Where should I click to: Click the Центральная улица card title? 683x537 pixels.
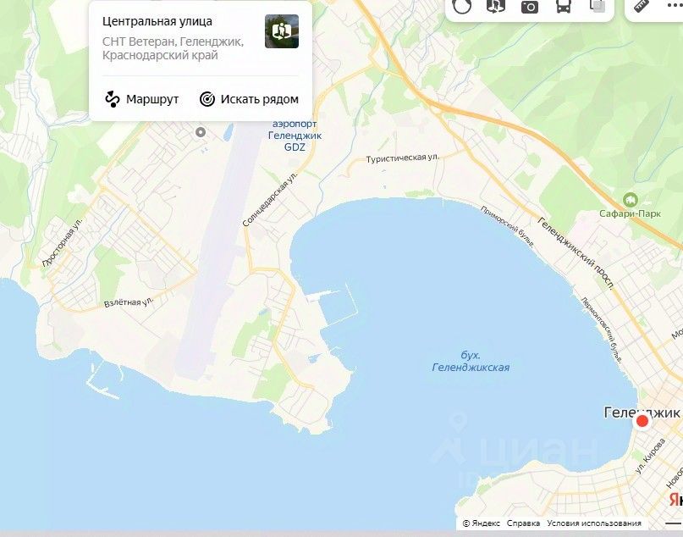pos(157,21)
